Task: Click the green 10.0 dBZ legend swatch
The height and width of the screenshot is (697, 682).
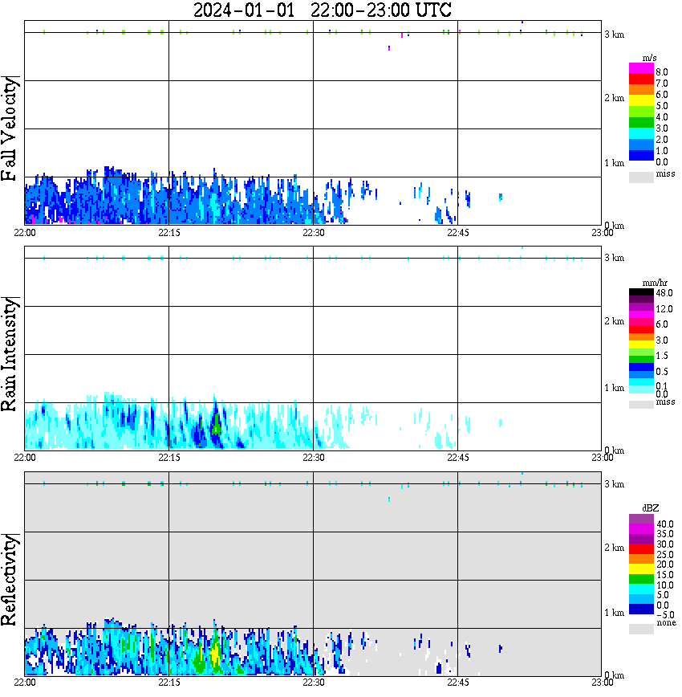Action: (x=641, y=579)
